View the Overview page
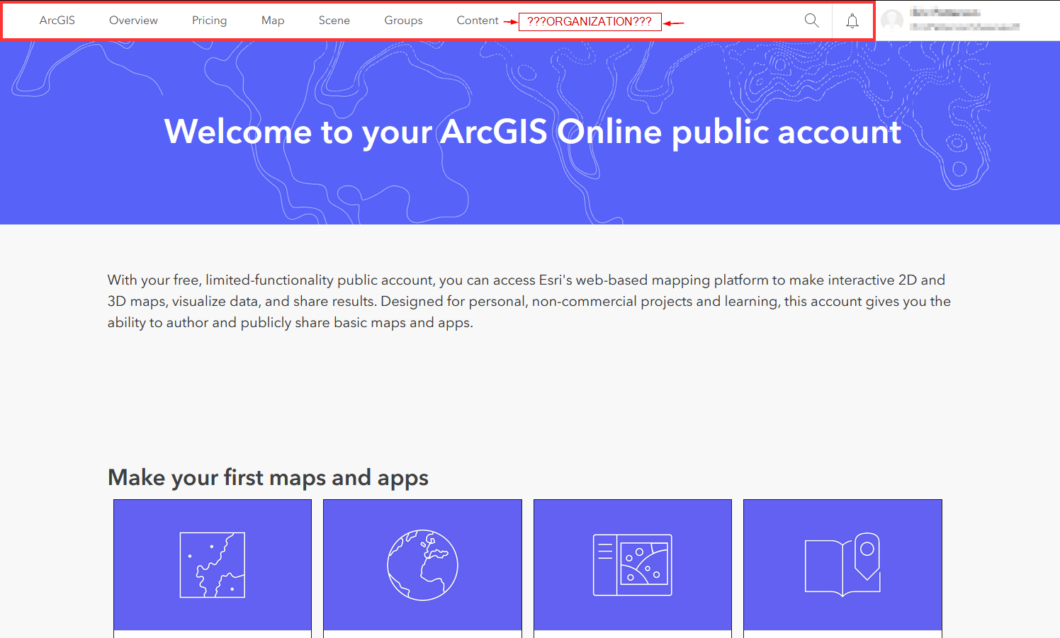 133,21
